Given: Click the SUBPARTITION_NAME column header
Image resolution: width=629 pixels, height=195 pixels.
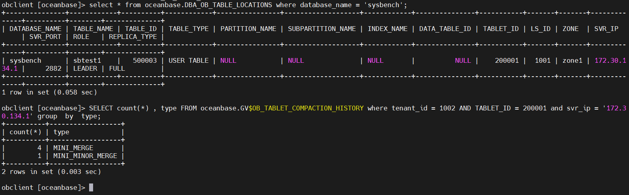Looking at the screenshot, I should click(x=322, y=29).
